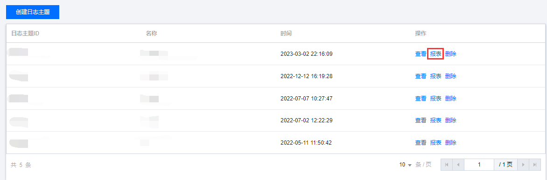View the 2022-05-11 11:50:42 log topic

421,142
